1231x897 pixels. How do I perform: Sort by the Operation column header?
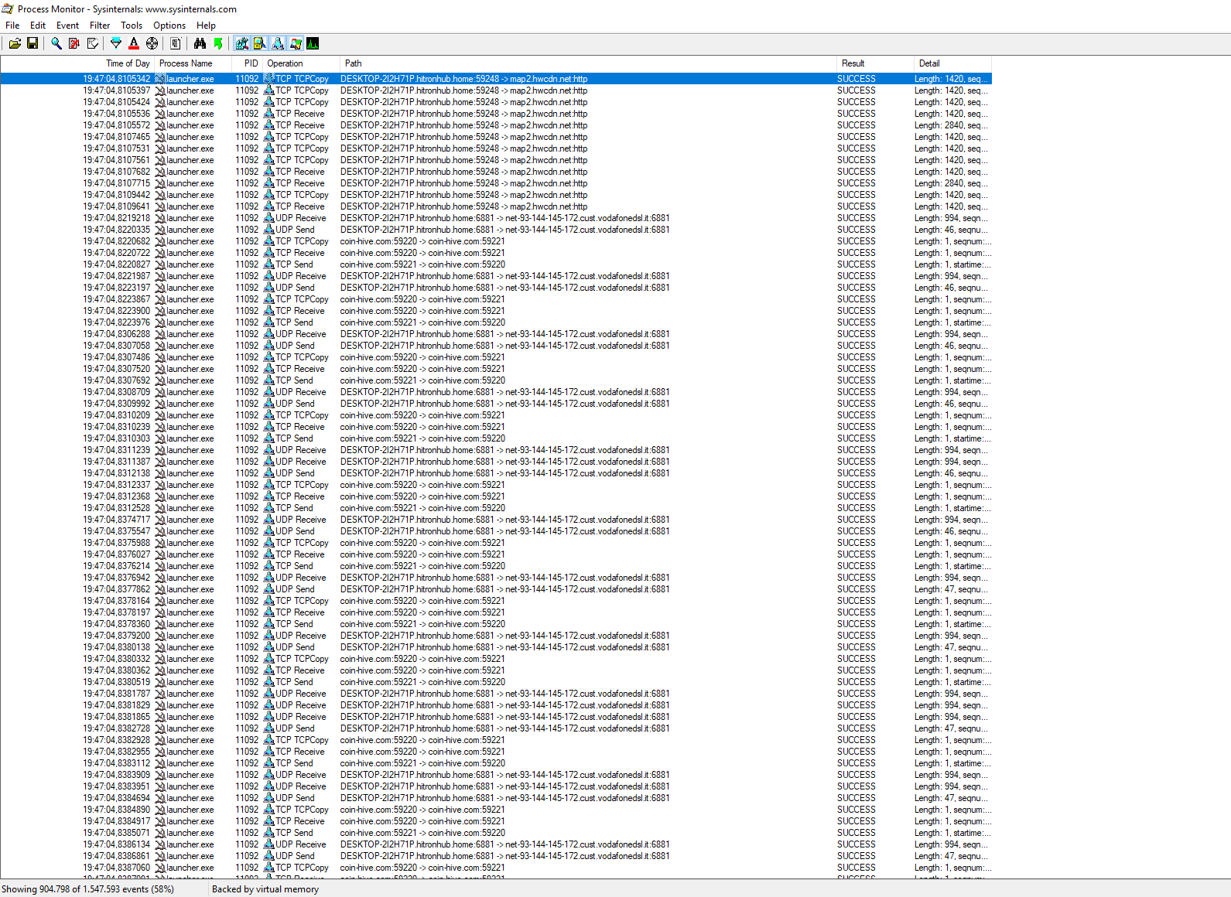pos(301,63)
